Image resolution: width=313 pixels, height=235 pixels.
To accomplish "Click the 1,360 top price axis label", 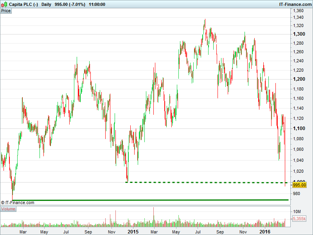I will point(299,11).
